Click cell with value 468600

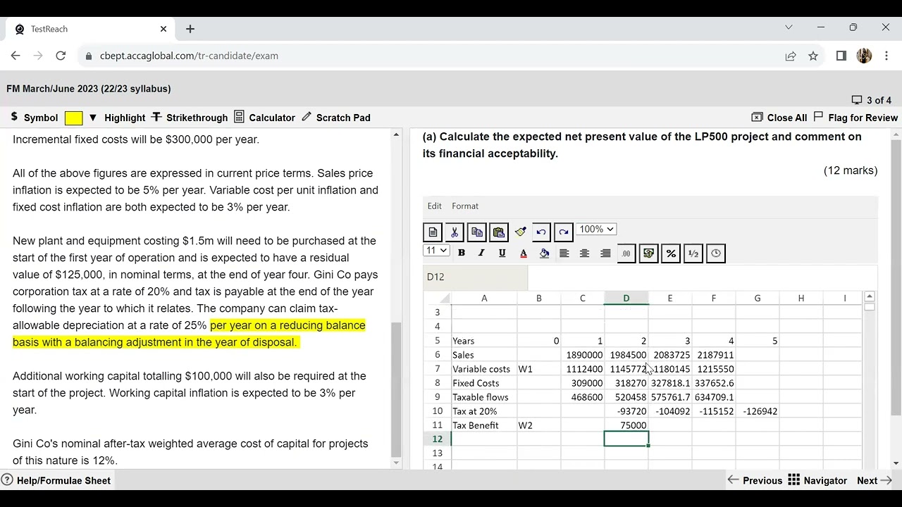coord(583,397)
